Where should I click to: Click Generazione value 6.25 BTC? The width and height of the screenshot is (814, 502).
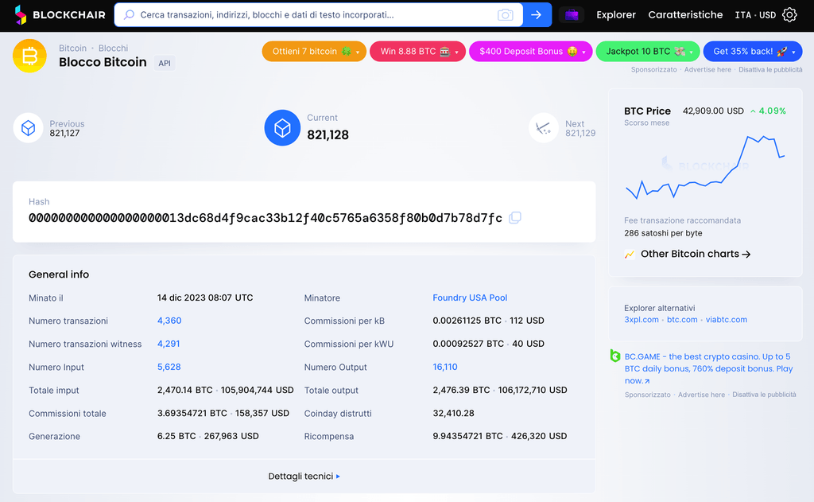176,436
